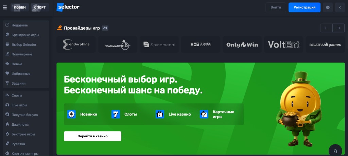
Task: Open Брендовые игры in sidebar
Action: pos(26,35)
